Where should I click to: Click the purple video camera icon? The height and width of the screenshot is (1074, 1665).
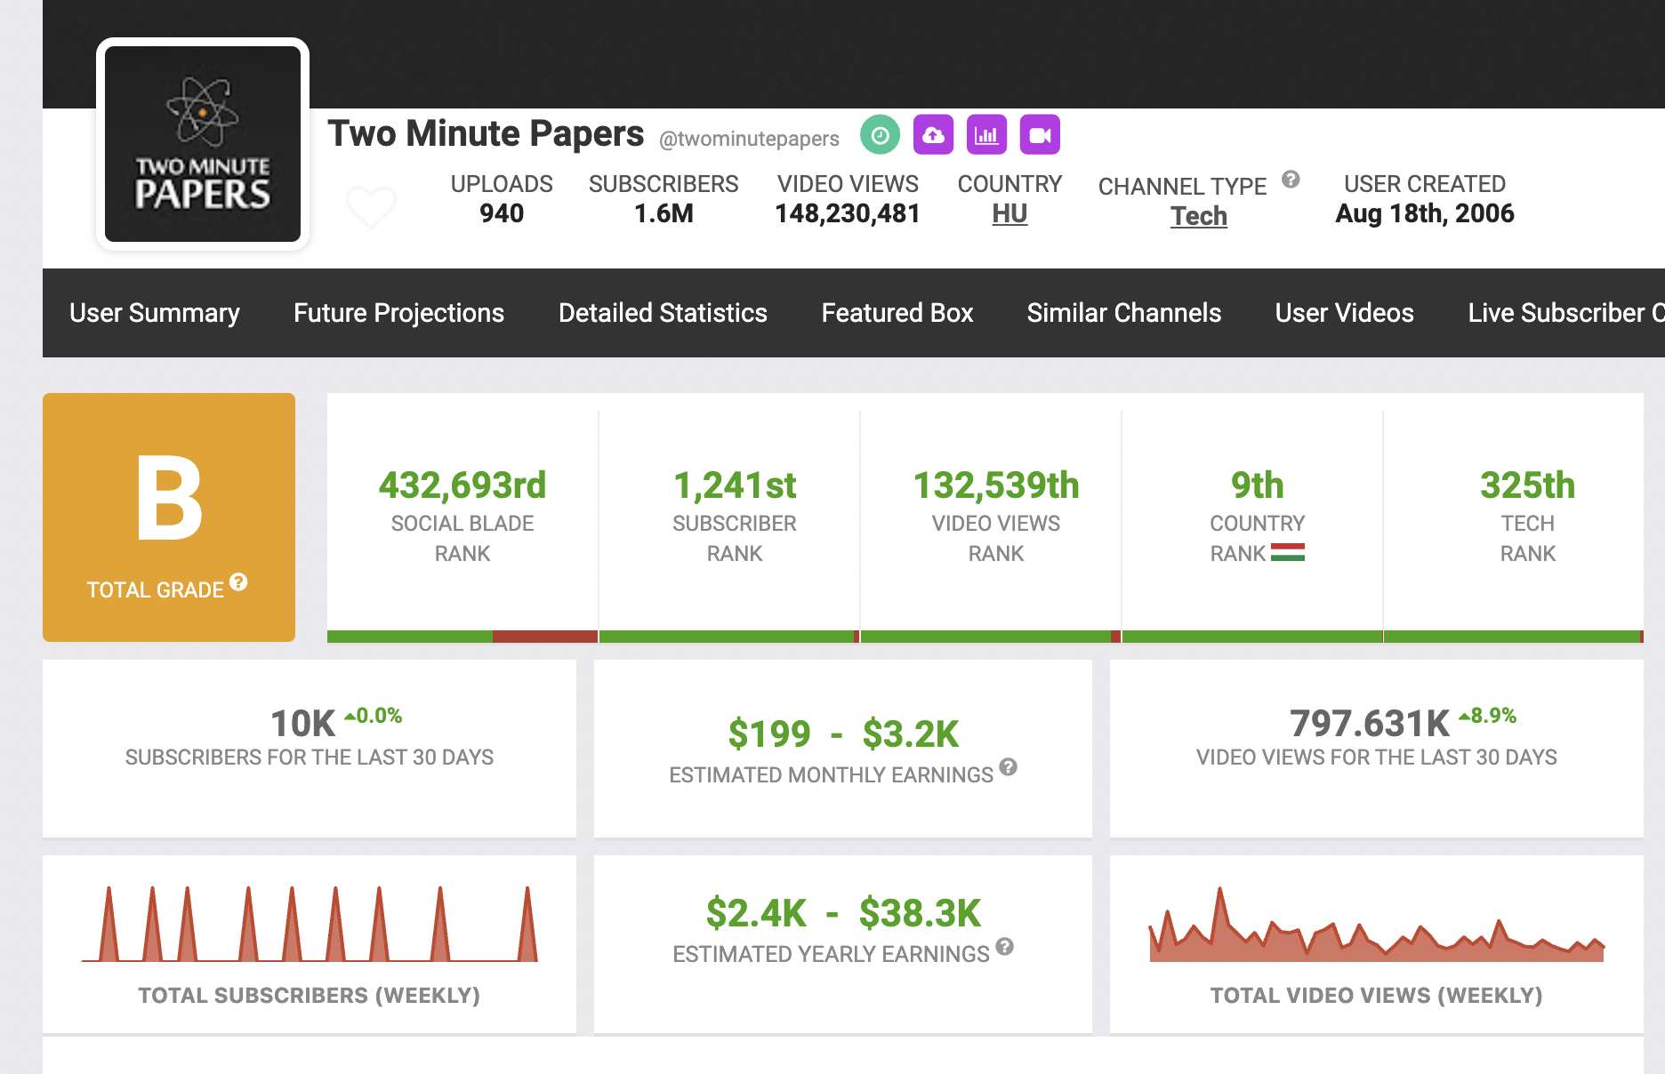(1040, 135)
